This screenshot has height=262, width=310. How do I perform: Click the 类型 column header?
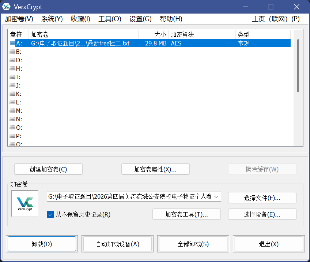coord(263,34)
